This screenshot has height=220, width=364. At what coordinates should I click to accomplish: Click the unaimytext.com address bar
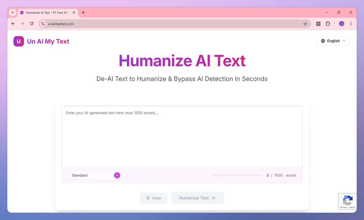point(174,24)
